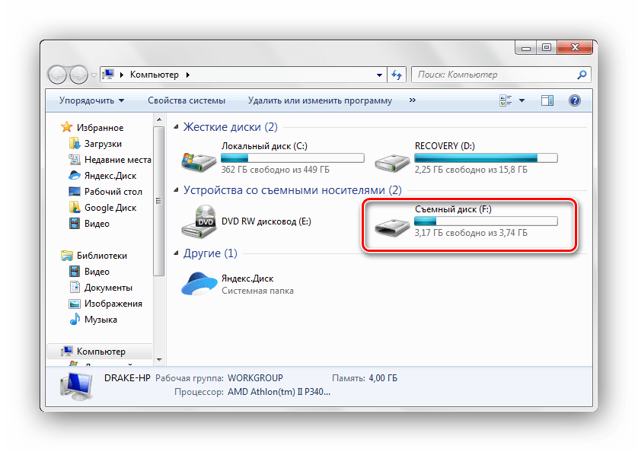Click the navigation pane scroll down arrow
The image size is (638, 452).
point(159,360)
